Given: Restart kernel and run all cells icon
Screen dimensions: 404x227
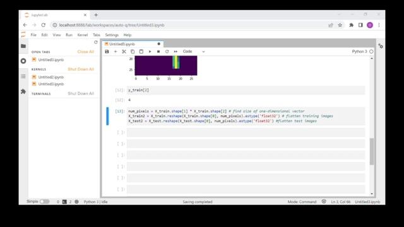Looking at the screenshot, I should pyautogui.click(x=175, y=52).
